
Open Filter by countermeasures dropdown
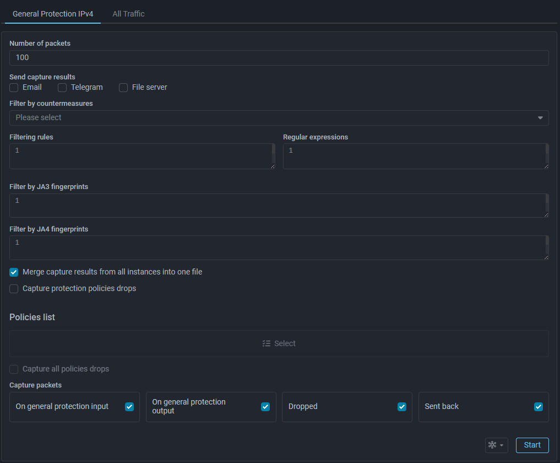(x=279, y=118)
